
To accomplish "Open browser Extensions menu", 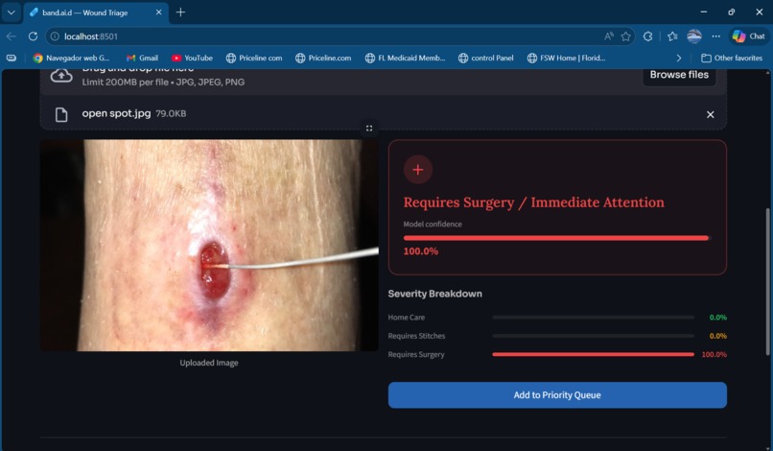I will [x=647, y=36].
